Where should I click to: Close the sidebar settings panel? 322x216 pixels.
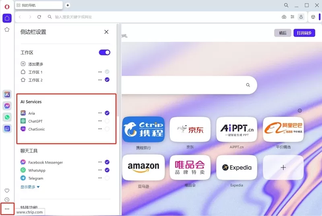click(106, 32)
